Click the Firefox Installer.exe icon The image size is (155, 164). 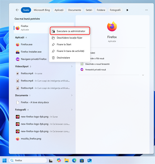click(x=18, y=52)
